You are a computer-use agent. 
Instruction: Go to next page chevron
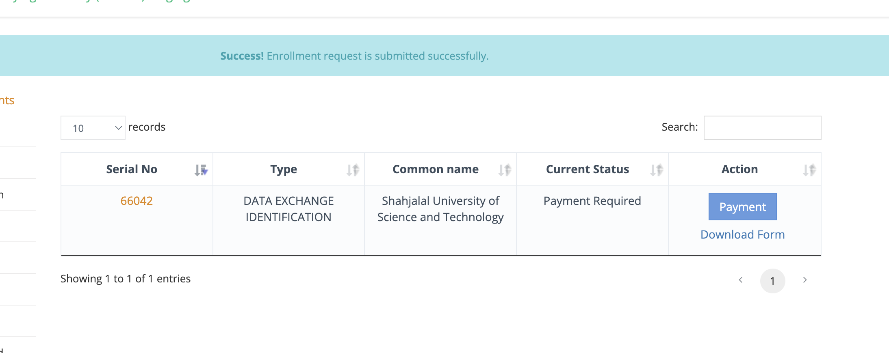click(805, 280)
